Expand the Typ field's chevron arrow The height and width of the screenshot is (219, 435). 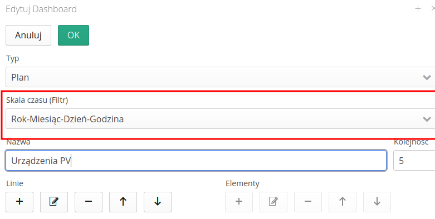[427, 77]
